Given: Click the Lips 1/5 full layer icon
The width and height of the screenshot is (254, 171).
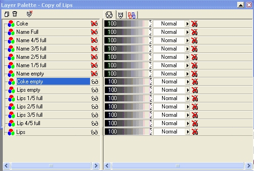Looking at the screenshot, I should coord(12,98).
